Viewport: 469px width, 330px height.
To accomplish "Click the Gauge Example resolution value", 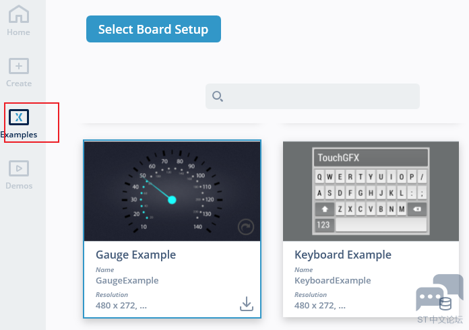I will click(121, 306).
